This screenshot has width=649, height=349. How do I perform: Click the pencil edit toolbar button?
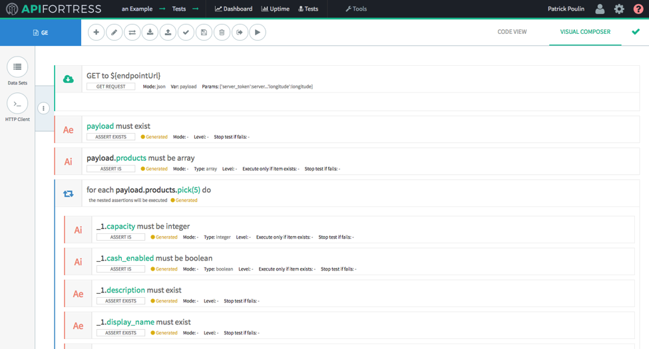coord(114,33)
